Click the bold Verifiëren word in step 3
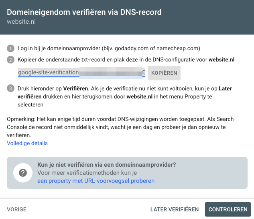This screenshot has width=254, height=219. click(x=75, y=88)
